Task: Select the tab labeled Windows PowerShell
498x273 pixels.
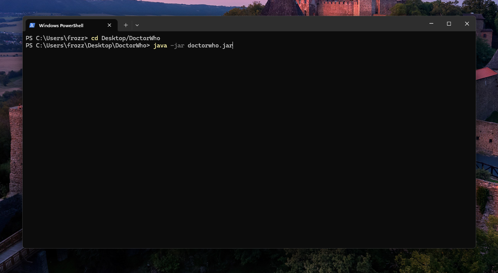Action: [x=61, y=25]
